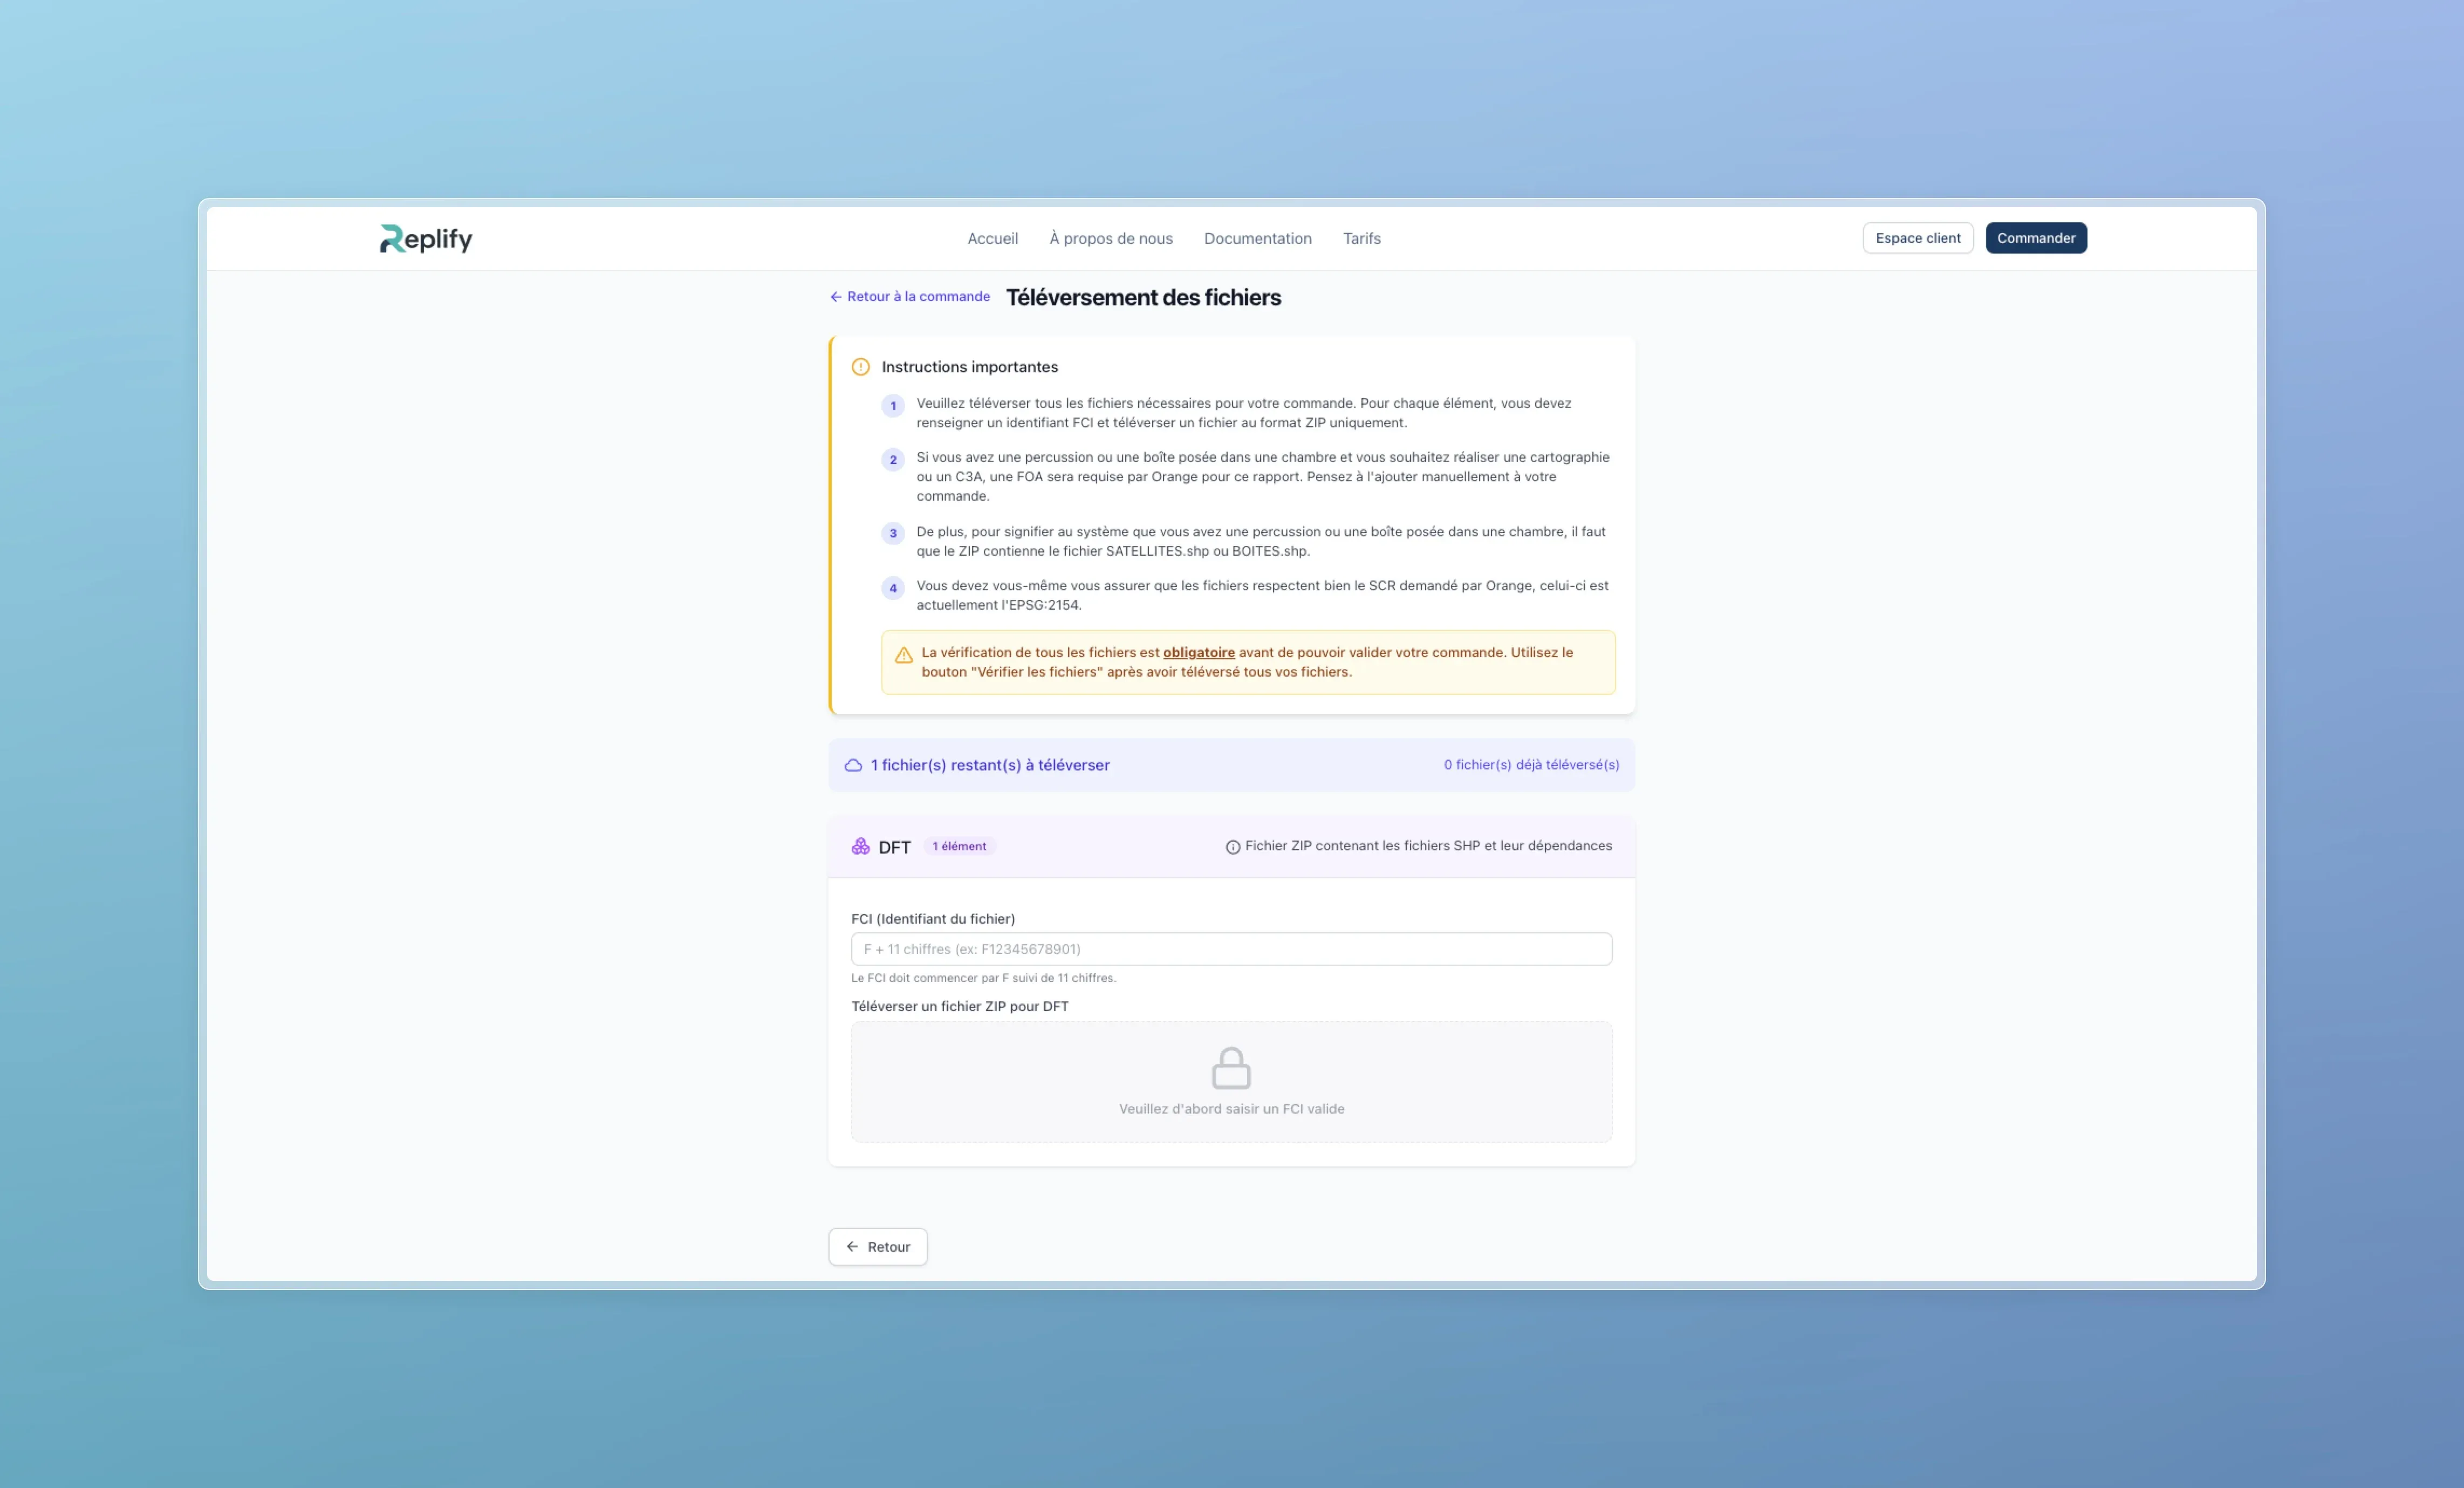Click the bottom Retour button
Viewport: 2464px width, 1488px height.
pyautogui.click(x=877, y=1246)
